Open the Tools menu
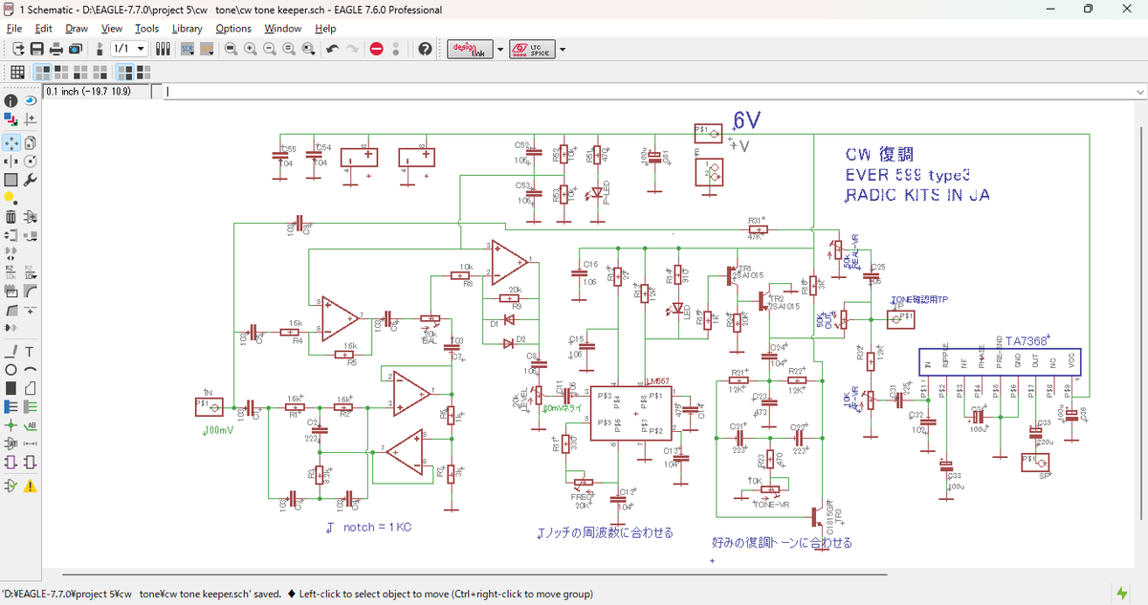This screenshot has height=605, width=1148. 146,29
